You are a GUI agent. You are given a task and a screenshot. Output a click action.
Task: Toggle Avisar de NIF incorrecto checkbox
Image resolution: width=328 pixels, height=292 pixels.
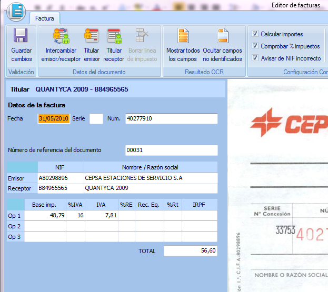(255, 58)
